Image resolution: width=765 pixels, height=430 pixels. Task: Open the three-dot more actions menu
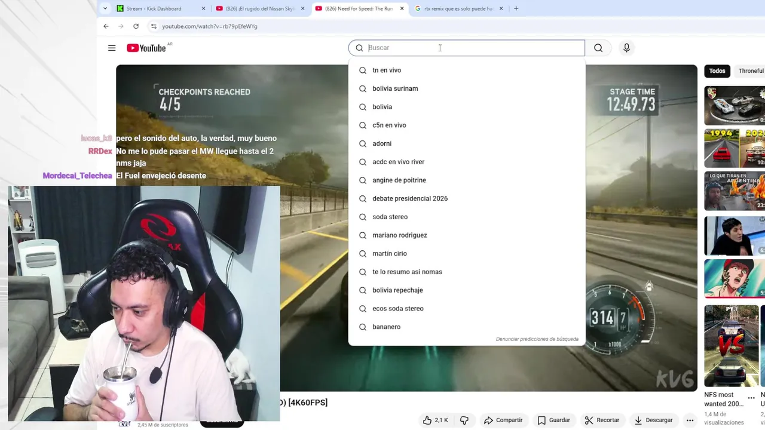click(x=690, y=420)
